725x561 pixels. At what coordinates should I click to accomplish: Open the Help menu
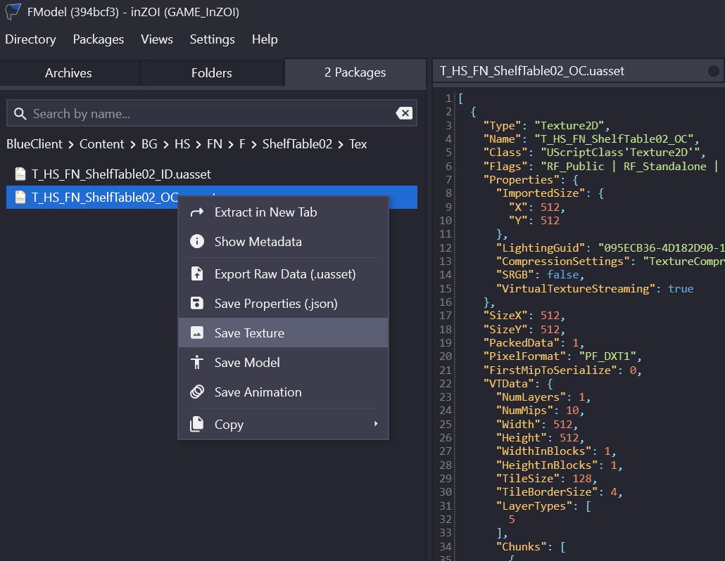[265, 39]
